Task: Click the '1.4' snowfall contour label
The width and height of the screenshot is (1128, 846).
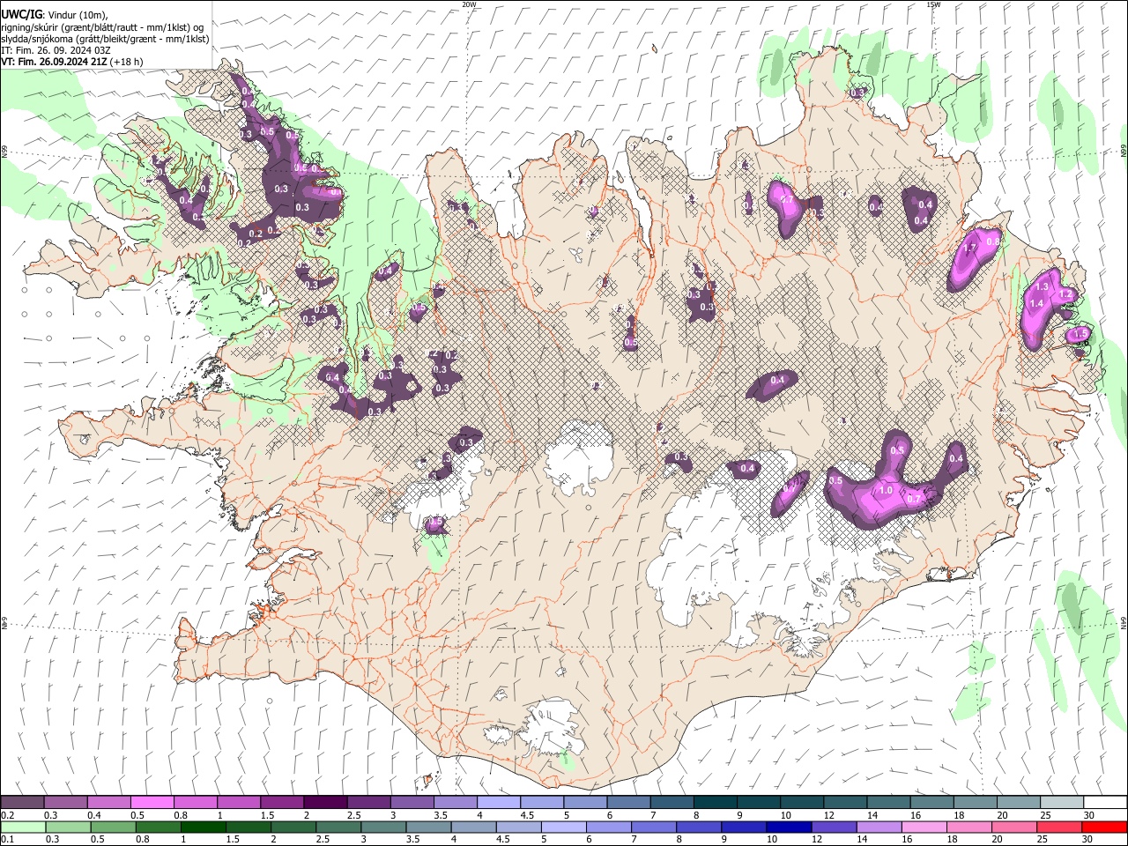Action: point(1036,304)
